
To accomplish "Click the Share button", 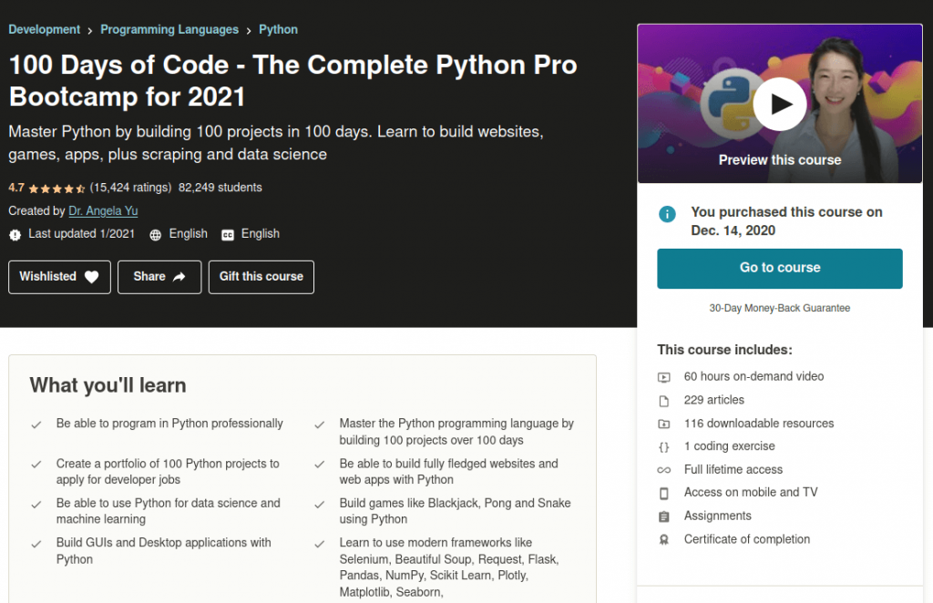I will pyautogui.click(x=159, y=277).
